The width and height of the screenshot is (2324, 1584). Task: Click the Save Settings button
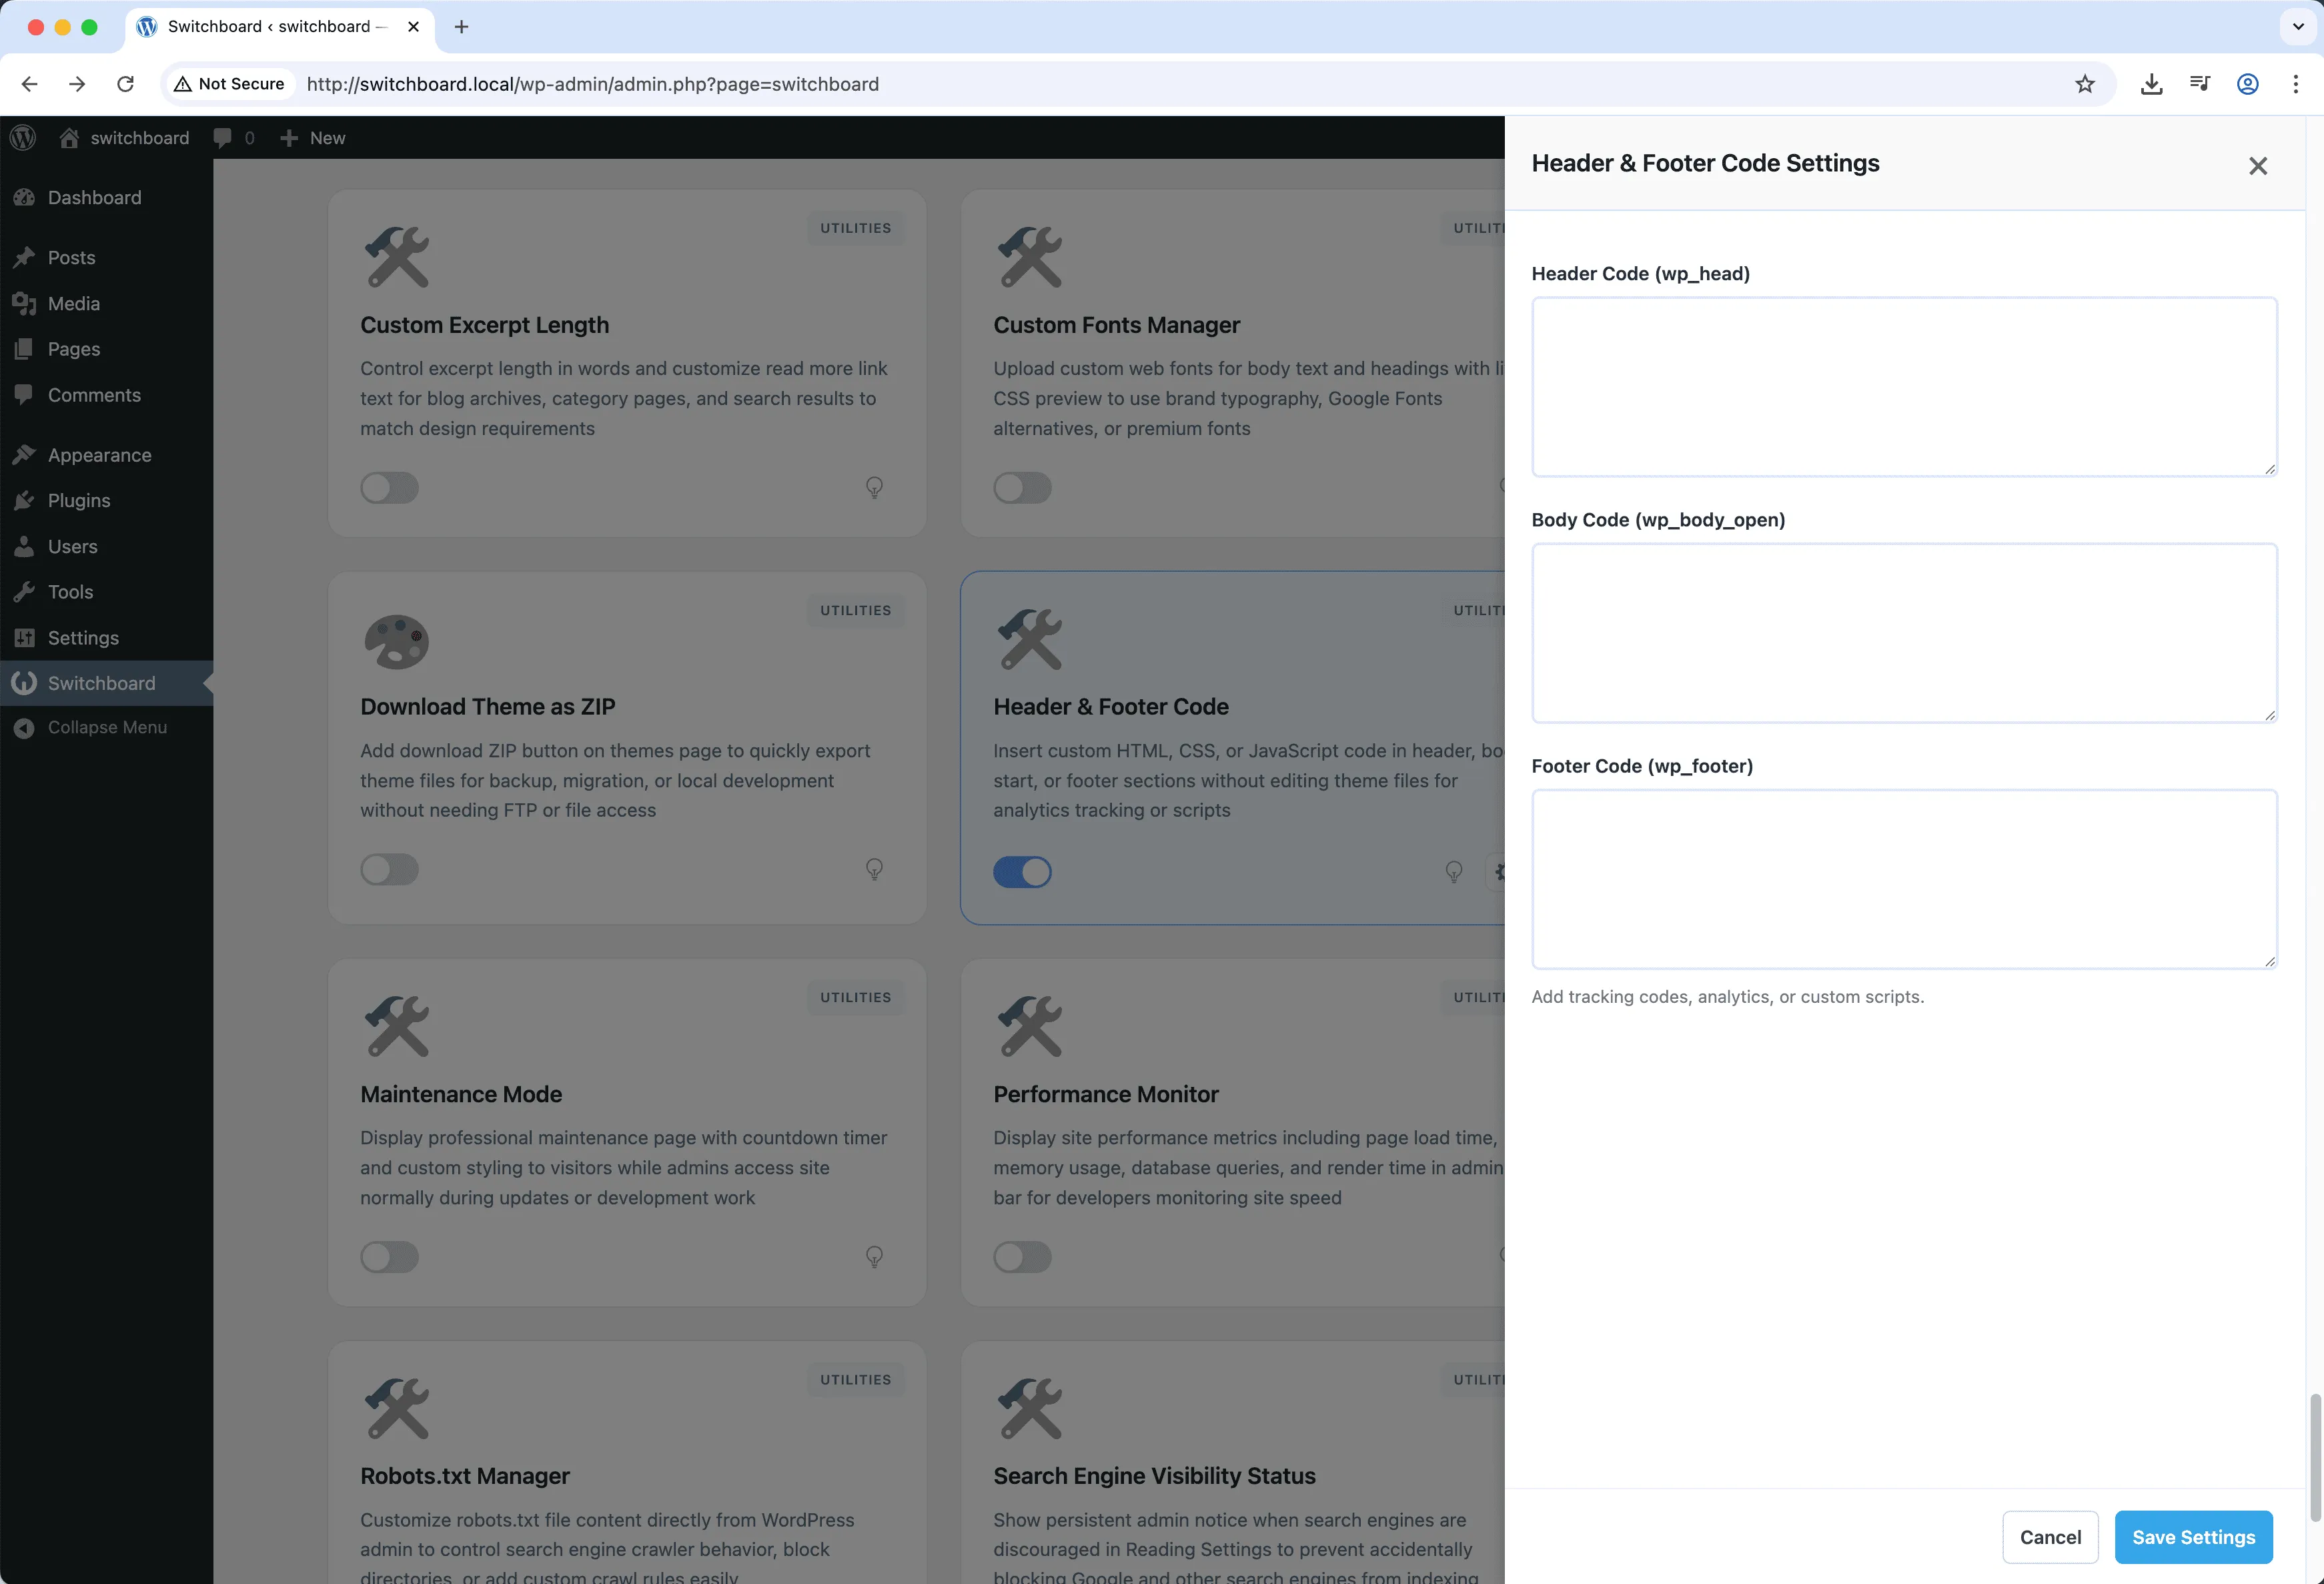click(2193, 1537)
